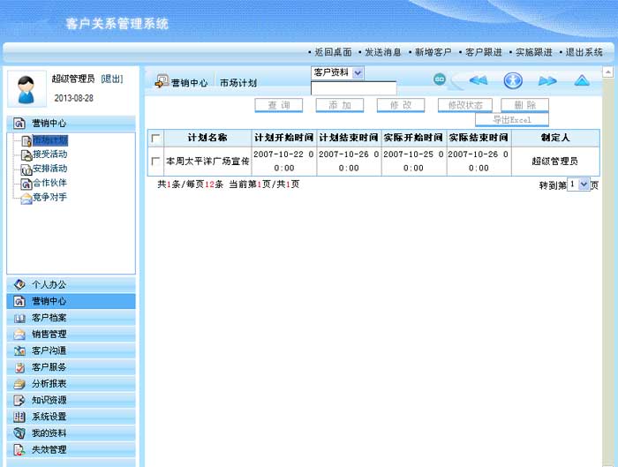Click the rewind double-left arrow icon
The image size is (618, 467).
point(478,80)
